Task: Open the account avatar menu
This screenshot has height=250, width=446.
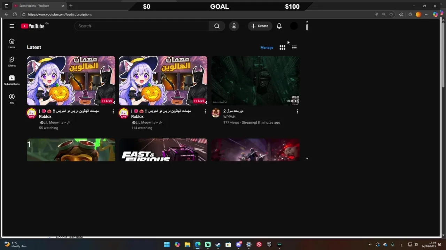Action: (294, 26)
